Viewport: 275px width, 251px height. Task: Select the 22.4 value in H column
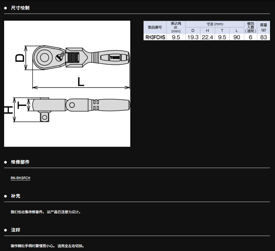tap(207, 37)
